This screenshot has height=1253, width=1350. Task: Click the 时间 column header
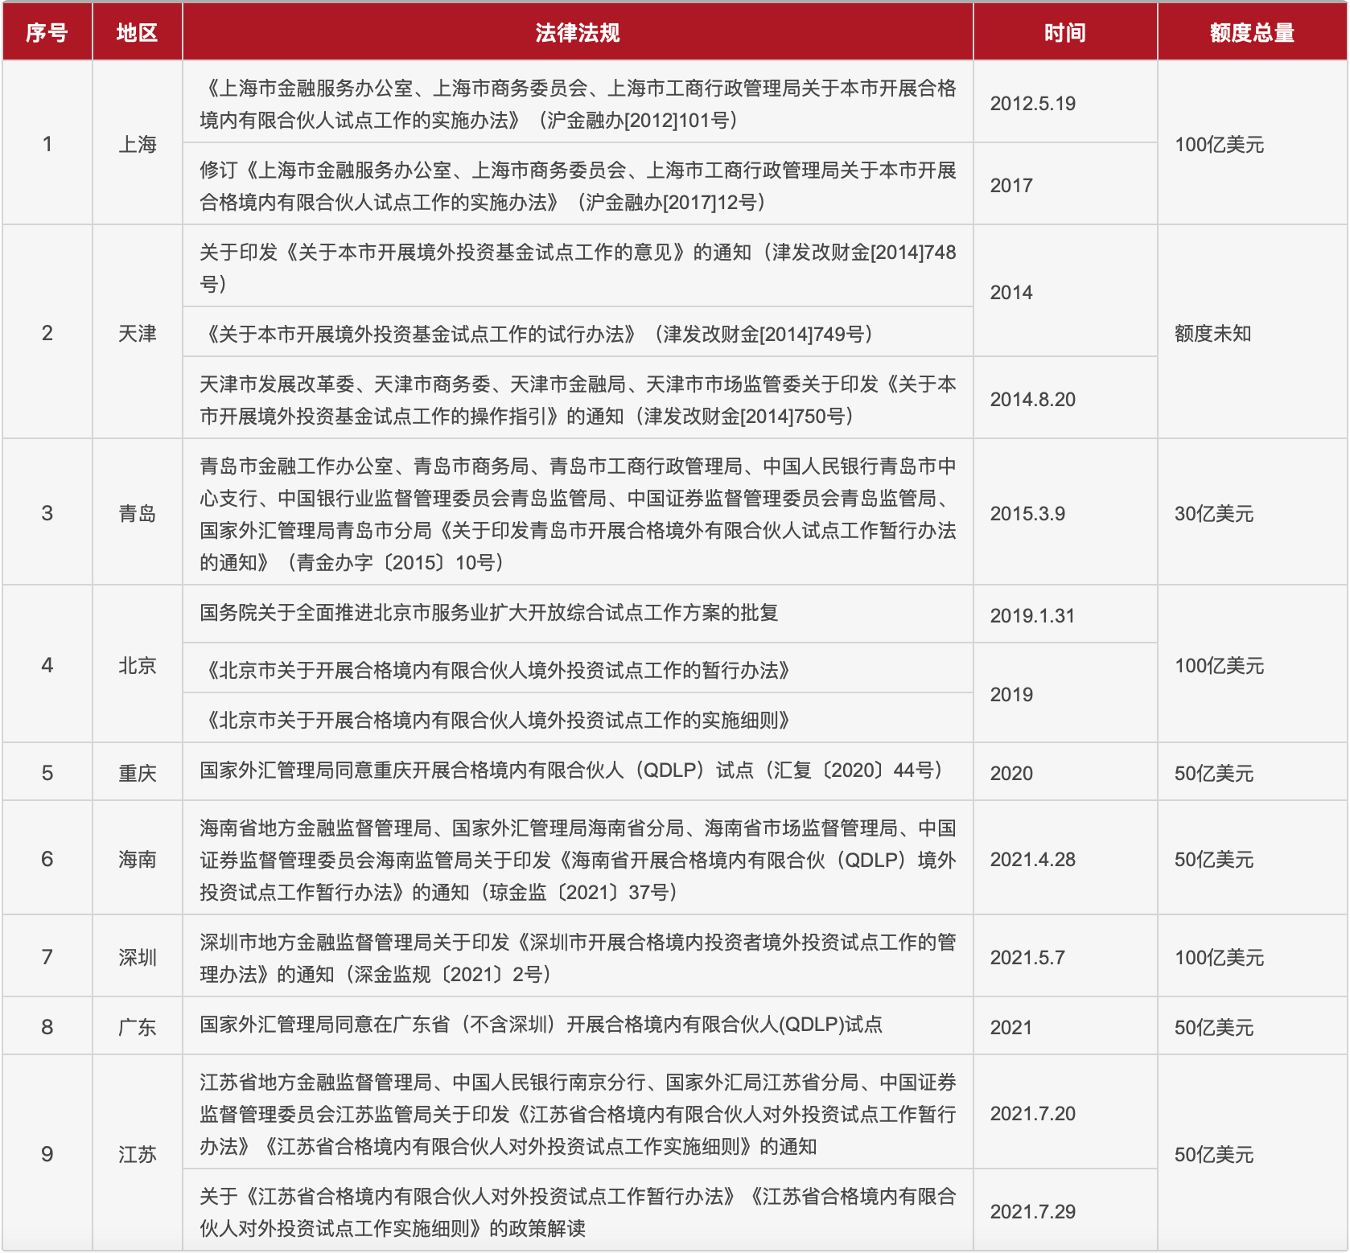tap(1064, 33)
